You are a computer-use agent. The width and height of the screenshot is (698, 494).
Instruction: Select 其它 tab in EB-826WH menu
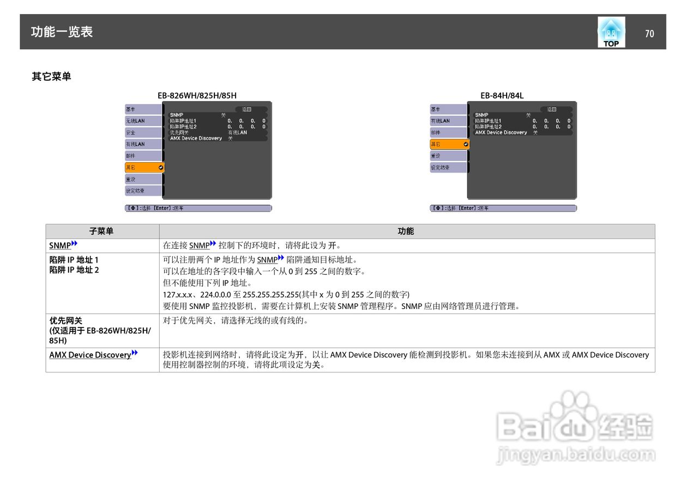145,168
